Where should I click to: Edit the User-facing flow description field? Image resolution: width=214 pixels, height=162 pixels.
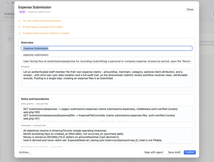(107, 61)
